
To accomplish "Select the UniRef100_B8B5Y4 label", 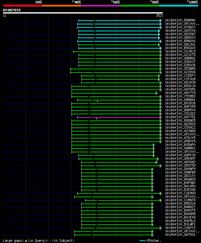I will (x=180, y=110).
